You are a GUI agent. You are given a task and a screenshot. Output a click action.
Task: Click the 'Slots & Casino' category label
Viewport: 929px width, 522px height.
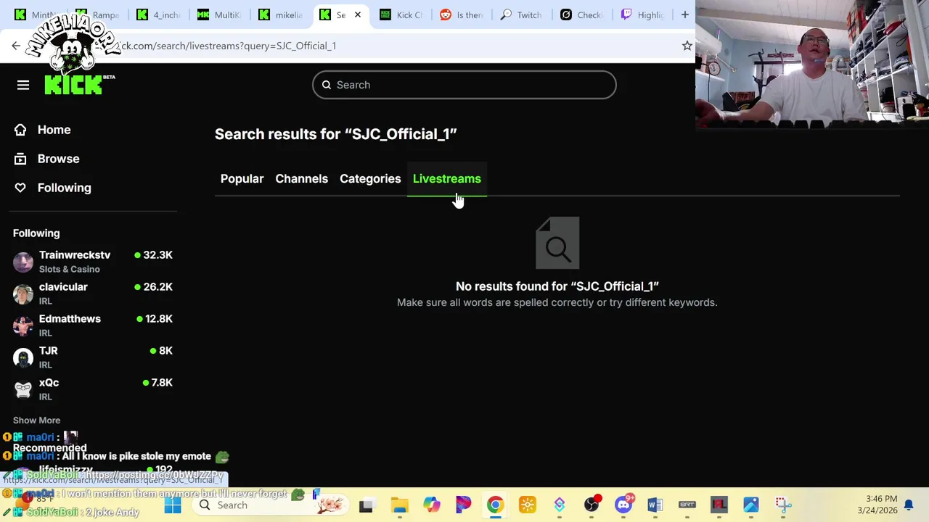pyautogui.click(x=70, y=269)
